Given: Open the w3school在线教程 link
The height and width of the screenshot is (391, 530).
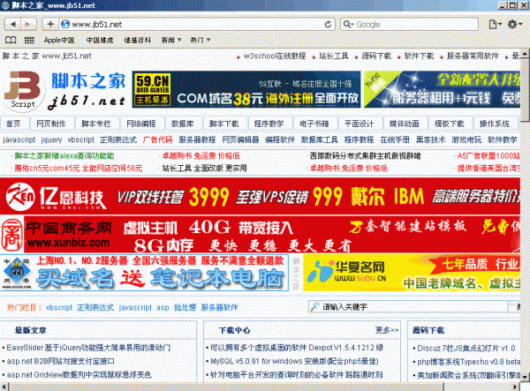Looking at the screenshot, I should click(275, 56).
